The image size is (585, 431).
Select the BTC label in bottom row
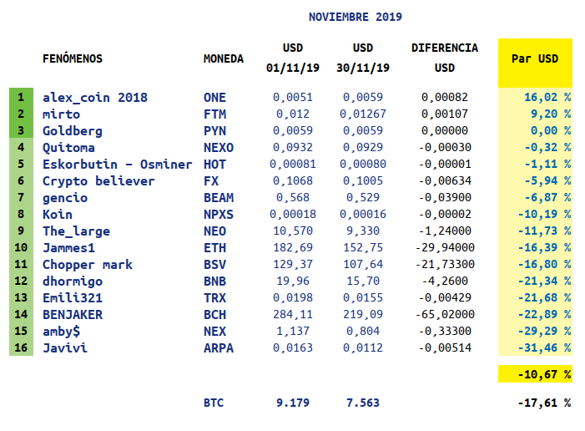pyautogui.click(x=214, y=403)
